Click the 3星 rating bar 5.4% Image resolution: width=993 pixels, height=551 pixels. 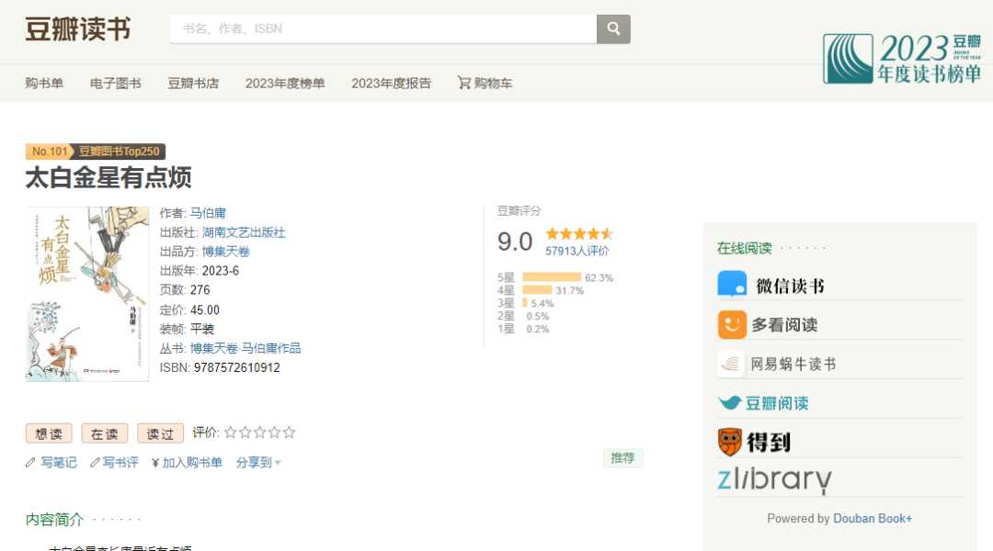(x=525, y=302)
